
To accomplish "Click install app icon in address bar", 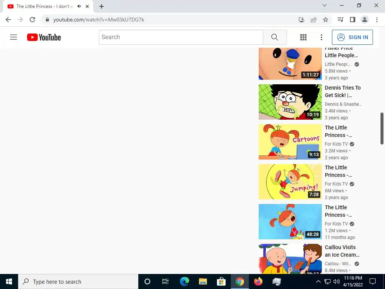I will pos(302,20).
